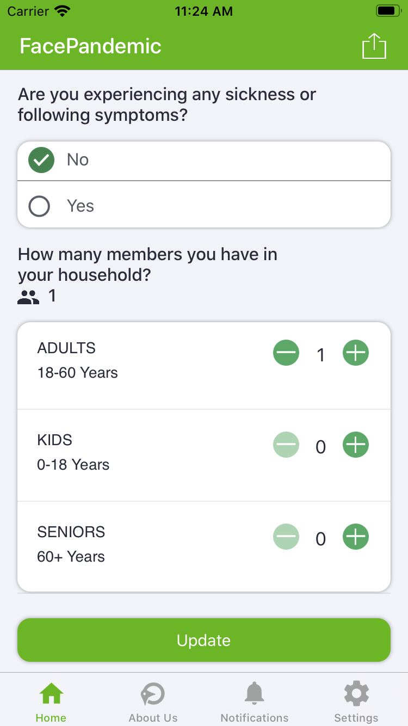
Task: Increment the Seniors count
Action: 356,537
